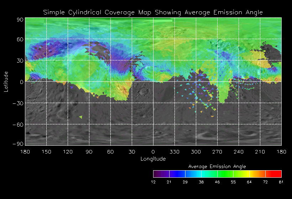Click the green segment near 46 on colorbar
The width and height of the screenshot is (292, 199).
pos(225,174)
